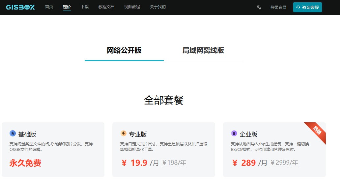Open the 视频教程 navigation item
Screen dimensions: 340x193
(132, 7)
